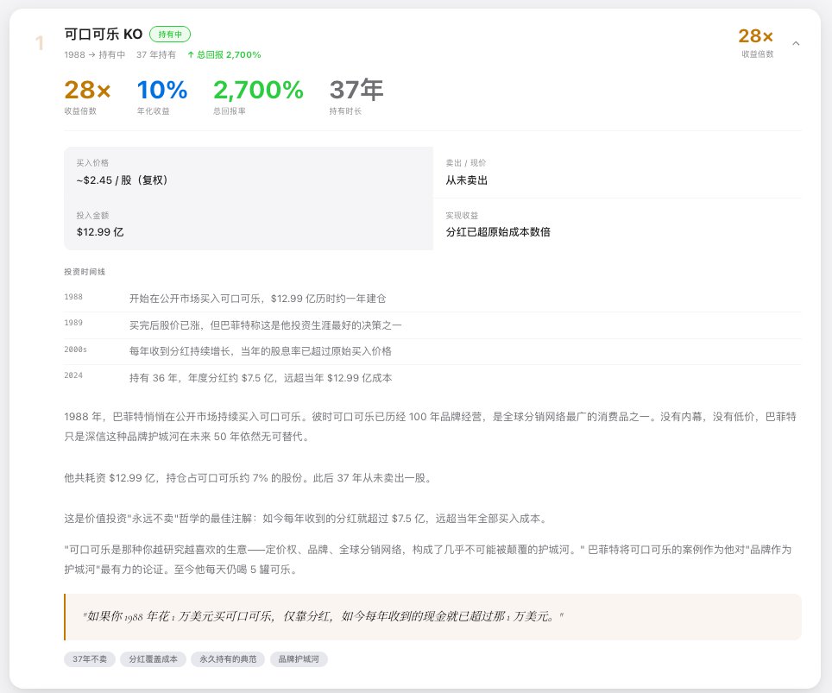
Task: Click the 分红覆盖成本 tag
Action: [153, 659]
